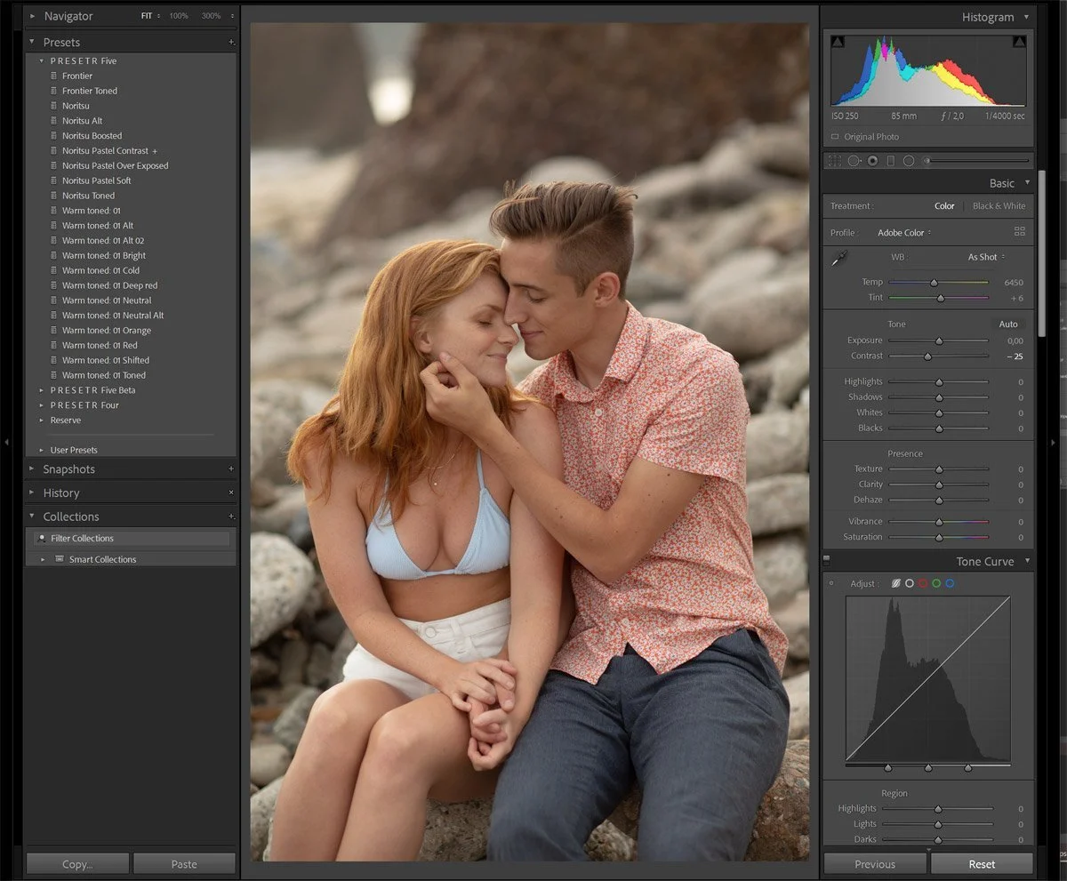Toggle highlight clipping indicator in histogram
Viewport: 1067px width, 881px height.
(x=1019, y=42)
